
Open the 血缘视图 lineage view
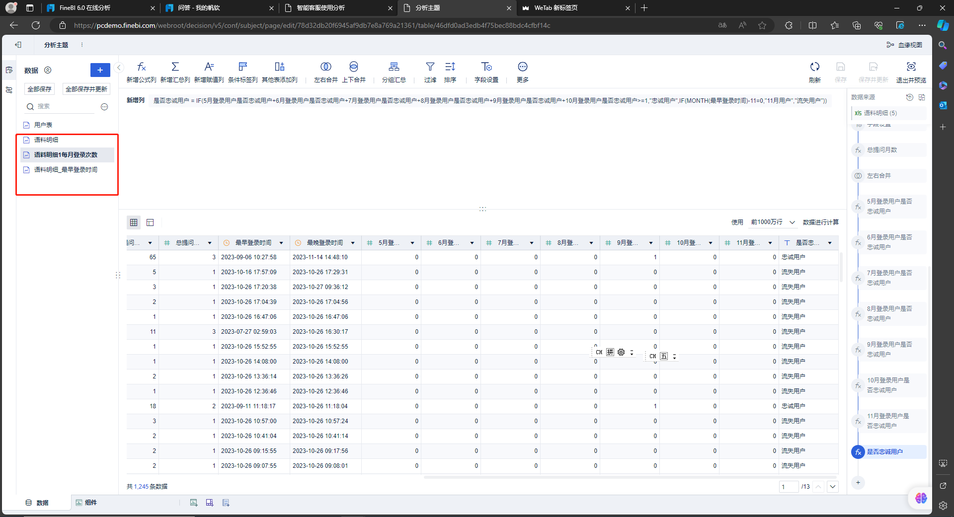point(904,45)
